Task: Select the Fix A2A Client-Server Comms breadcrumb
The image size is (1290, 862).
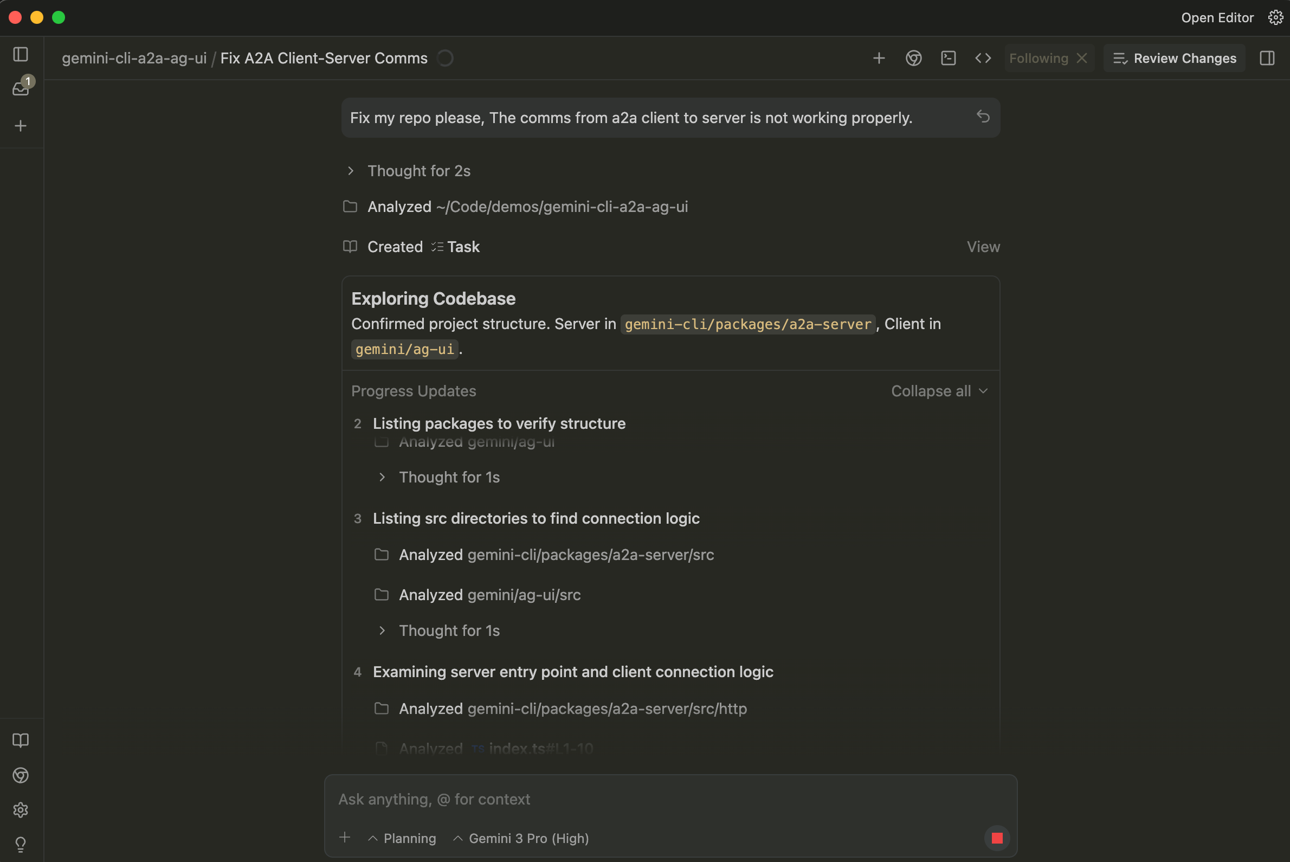Action: point(324,57)
